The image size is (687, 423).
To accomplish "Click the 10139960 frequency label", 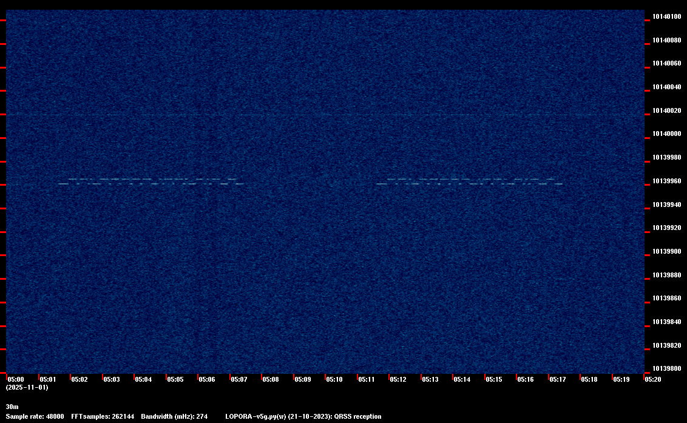I will [667, 181].
